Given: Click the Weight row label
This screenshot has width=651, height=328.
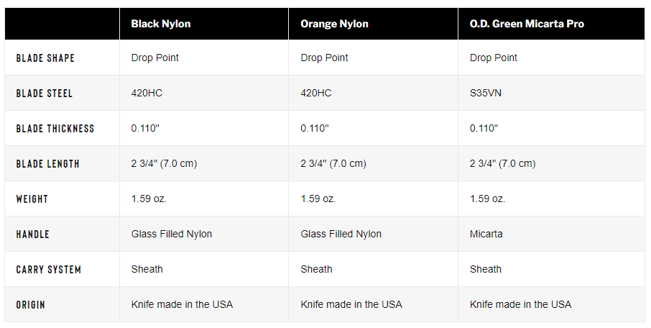Looking at the screenshot, I should click(32, 199).
